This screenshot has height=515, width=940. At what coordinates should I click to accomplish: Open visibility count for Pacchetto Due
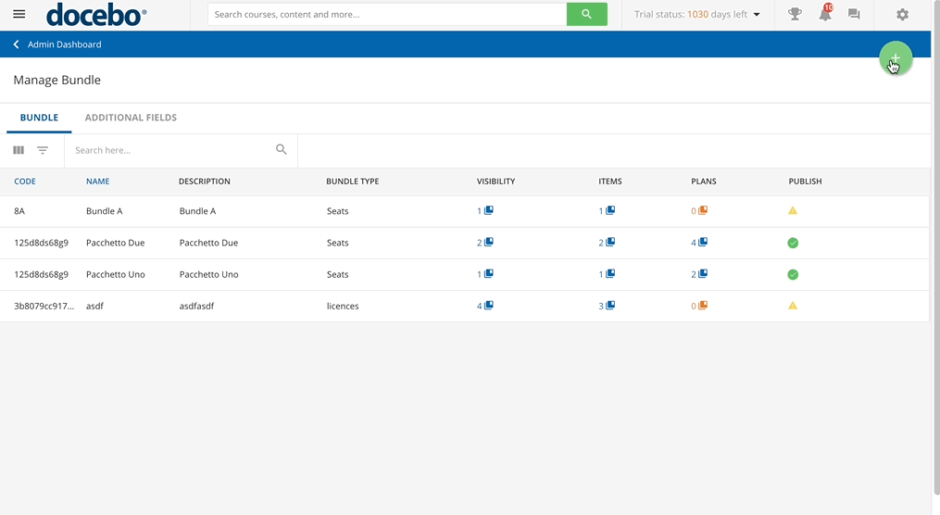[x=485, y=243]
